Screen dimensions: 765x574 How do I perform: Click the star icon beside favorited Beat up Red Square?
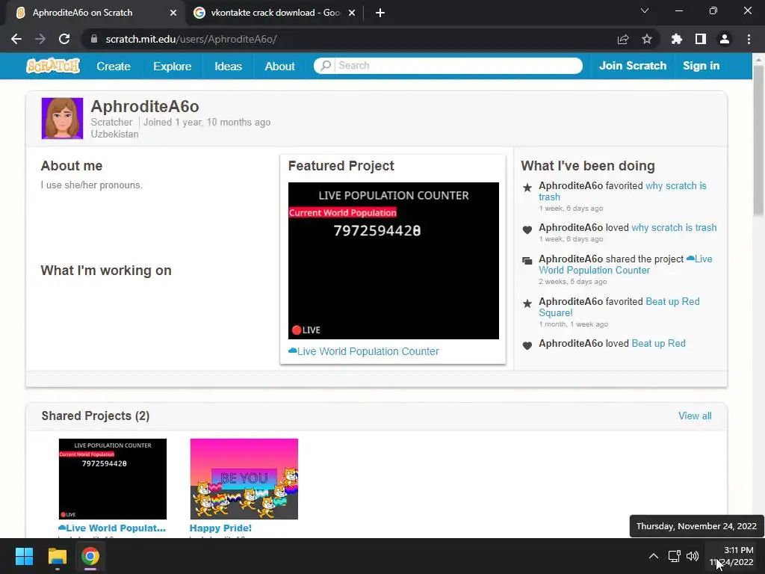527,303
